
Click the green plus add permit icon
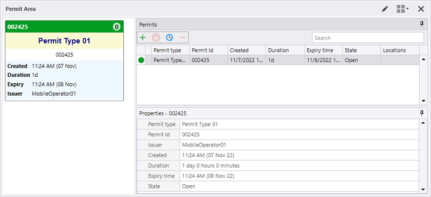pyautogui.click(x=143, y=38)
